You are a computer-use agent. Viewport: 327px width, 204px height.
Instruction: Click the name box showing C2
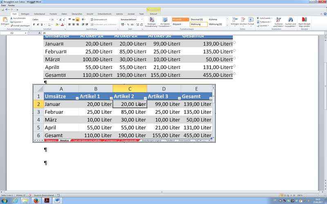(x=14, y=33)
